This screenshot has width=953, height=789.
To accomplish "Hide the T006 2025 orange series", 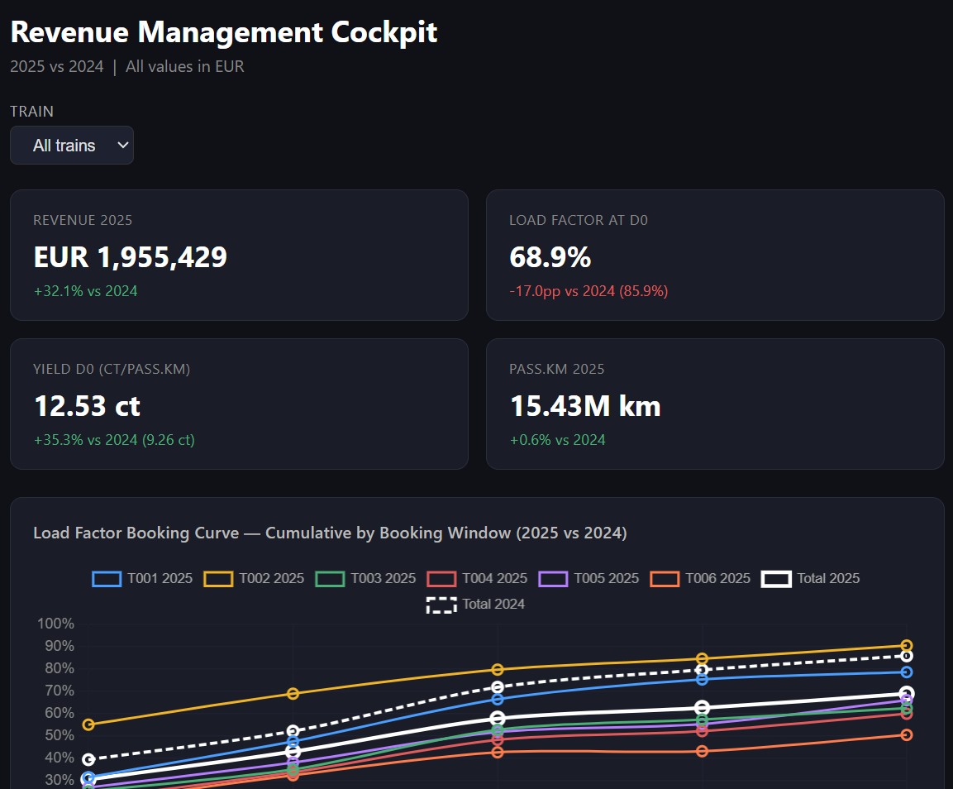I will point(702,578).
